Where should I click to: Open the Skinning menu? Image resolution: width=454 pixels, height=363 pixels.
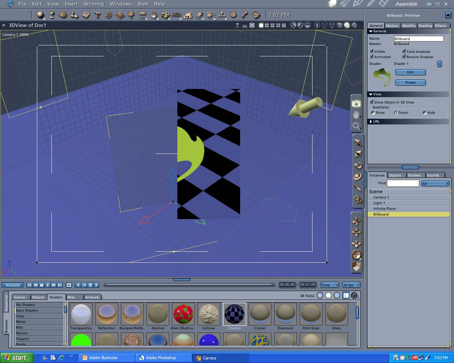click(x=94, y=4)
